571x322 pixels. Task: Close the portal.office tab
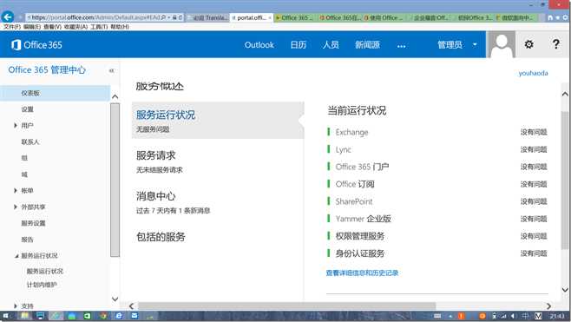coord(270,18)
